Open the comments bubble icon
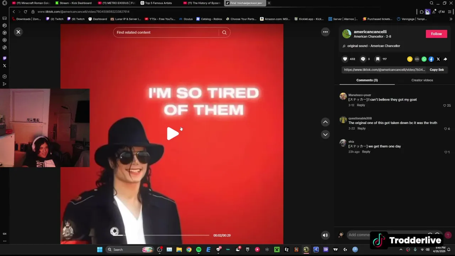This screenshot has width=455, height=256. [363, 59]
